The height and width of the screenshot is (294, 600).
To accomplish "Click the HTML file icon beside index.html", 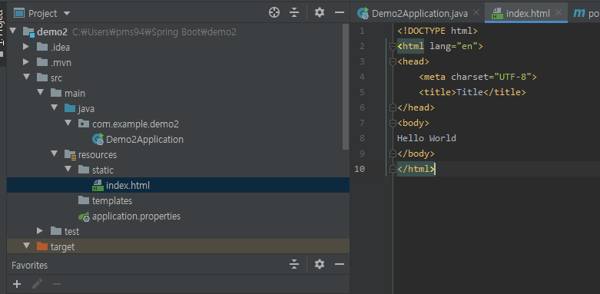I will pyautogui.click(x=98, y=186).
